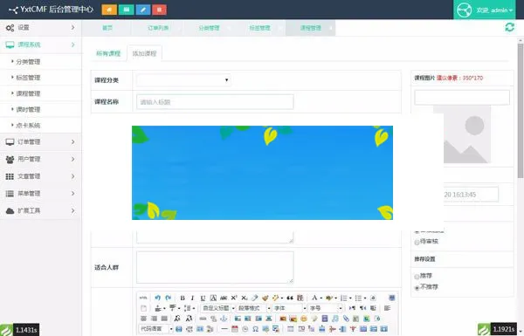Toggle bold formatting in editor
The height and width of the screenshot is (336, 524).
[183, 298]
